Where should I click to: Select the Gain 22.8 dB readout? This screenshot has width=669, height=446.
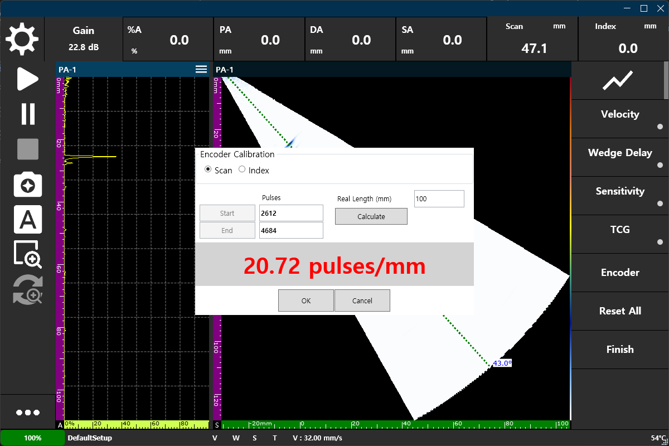pos(84,39)
